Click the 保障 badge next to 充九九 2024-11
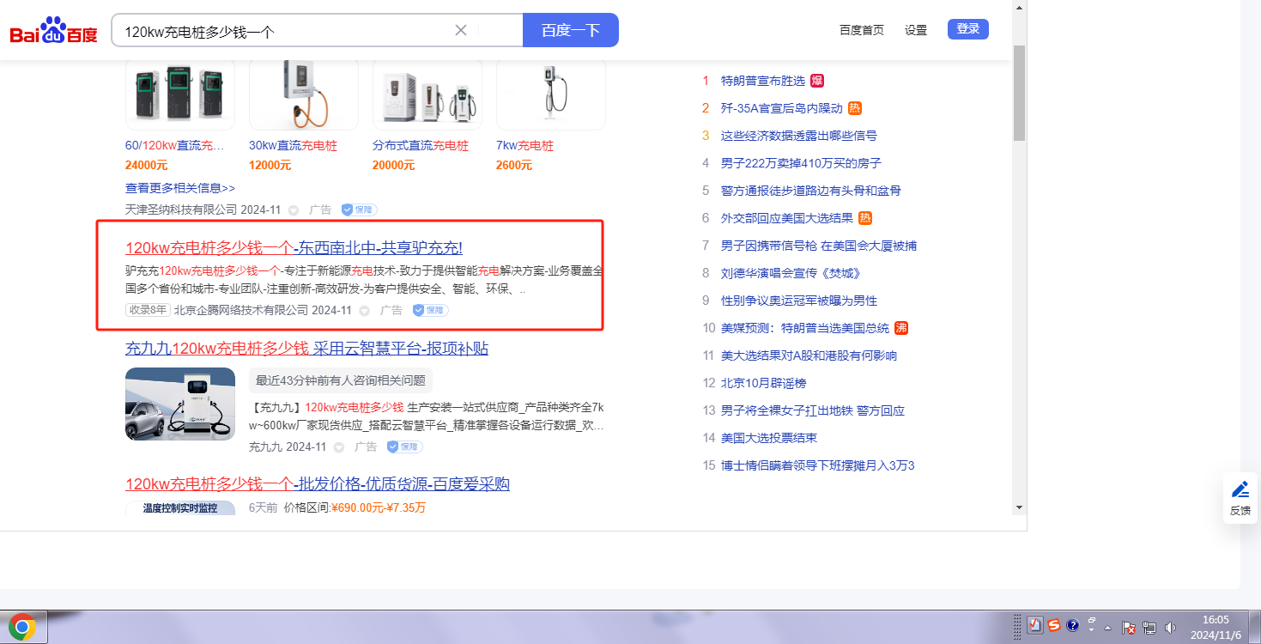 click(x=404, y=447)
